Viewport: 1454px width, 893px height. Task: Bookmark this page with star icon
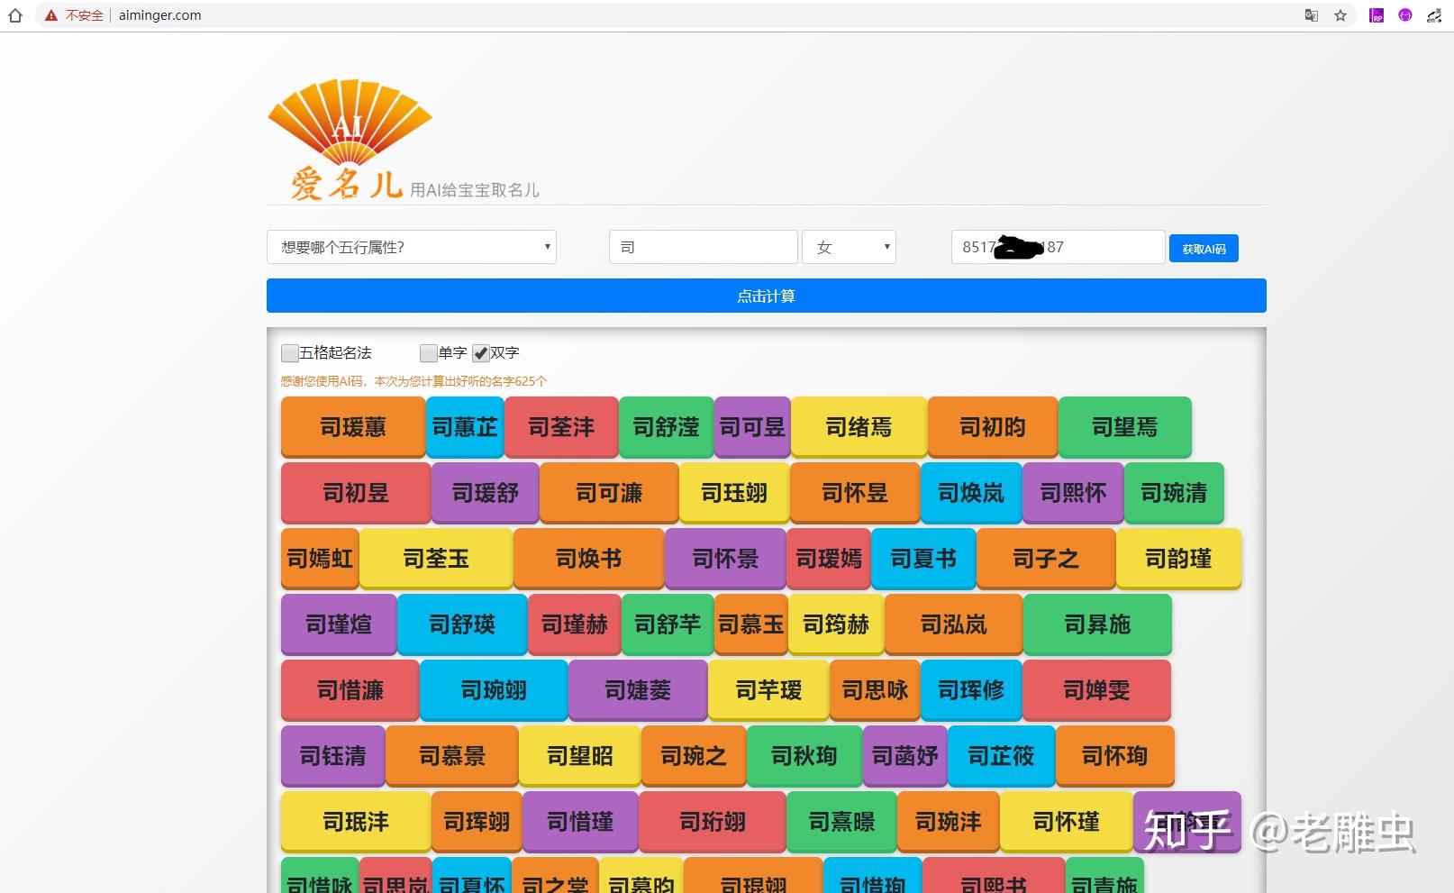pos(1340,15)
